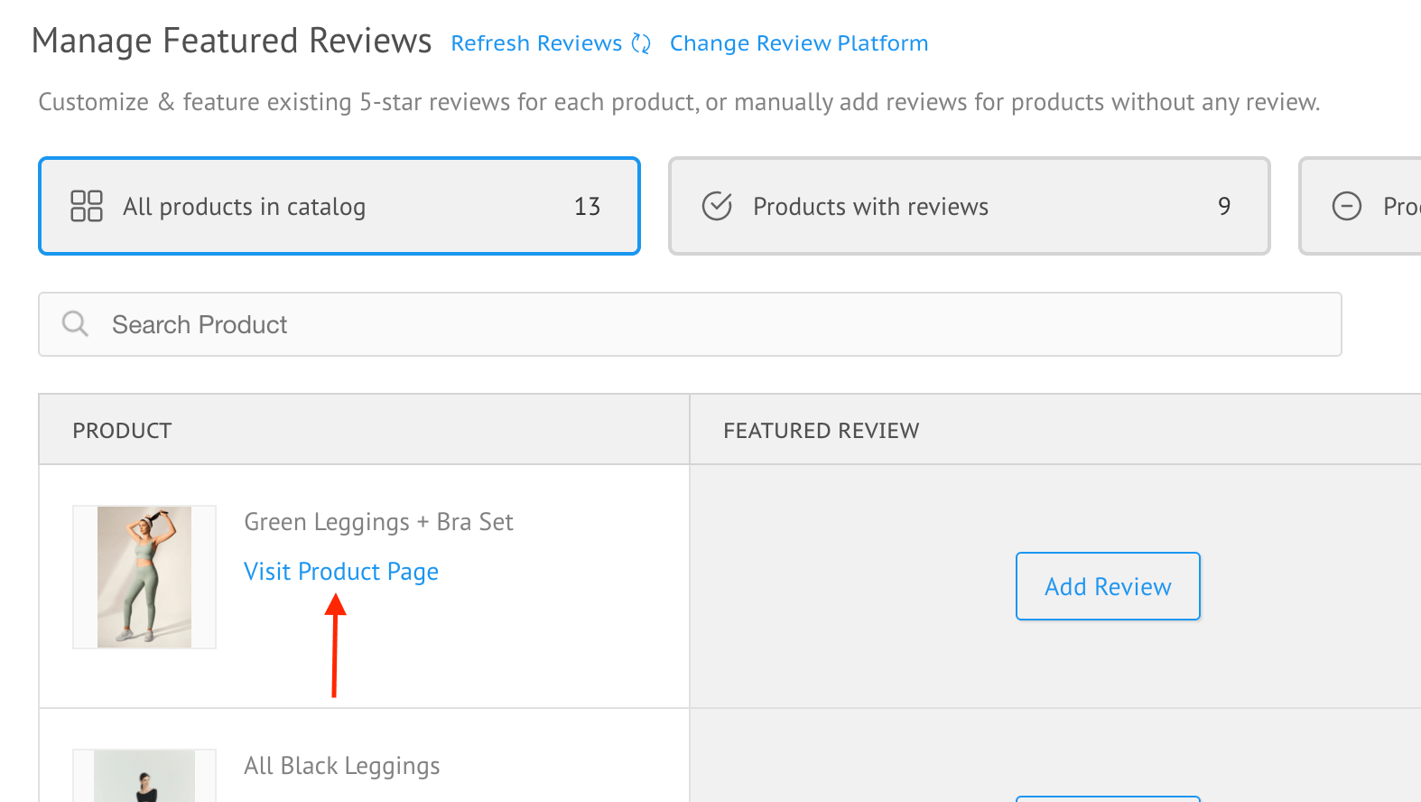Click the count 13 in catalog tab

pyautogui.click(x=587, y=206)
